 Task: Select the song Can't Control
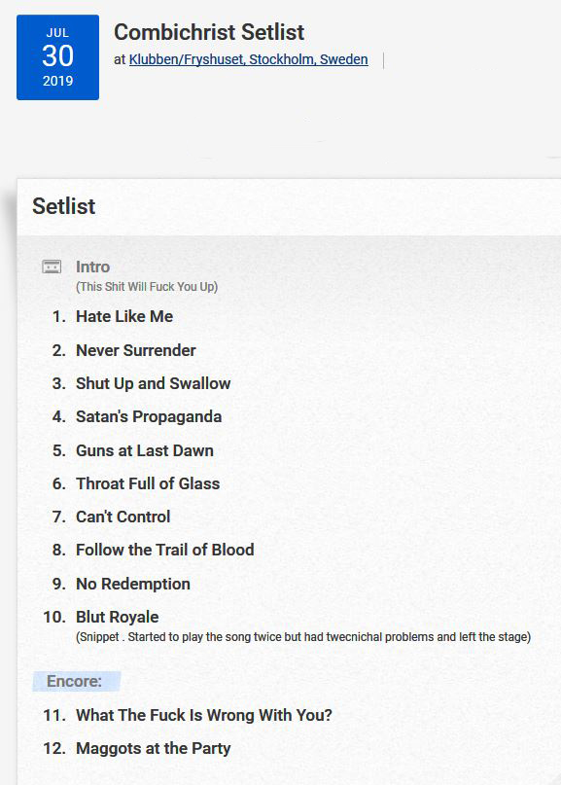point(123,517)
